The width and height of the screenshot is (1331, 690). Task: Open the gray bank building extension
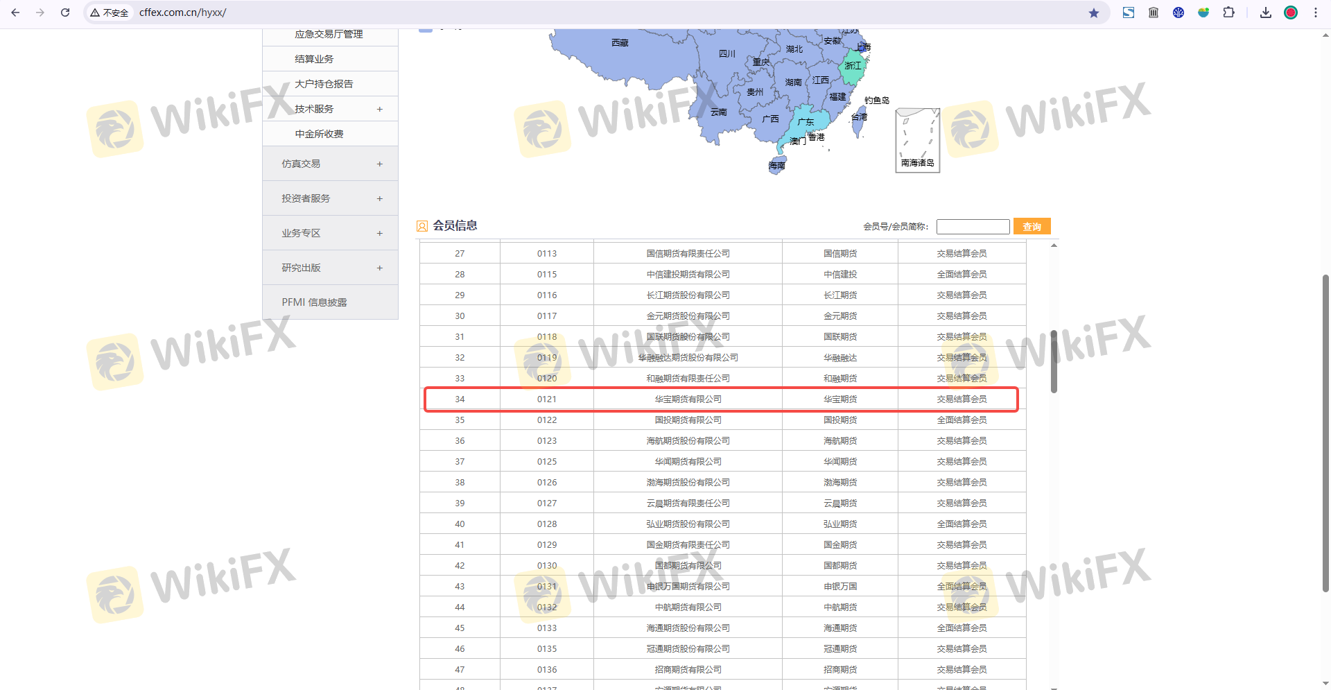pyautogui.click(x=1154, y=12)
